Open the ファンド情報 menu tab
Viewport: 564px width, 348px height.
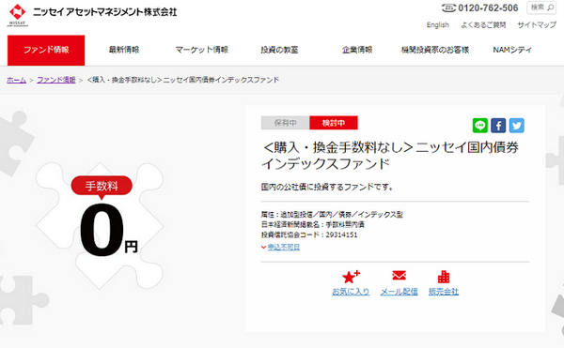point(46,51)
